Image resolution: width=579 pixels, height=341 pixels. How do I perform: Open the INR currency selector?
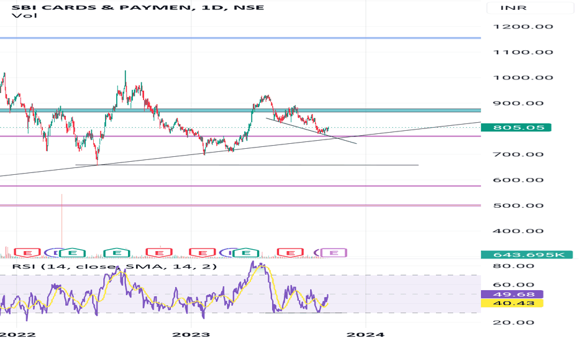[x=532, y=7]
